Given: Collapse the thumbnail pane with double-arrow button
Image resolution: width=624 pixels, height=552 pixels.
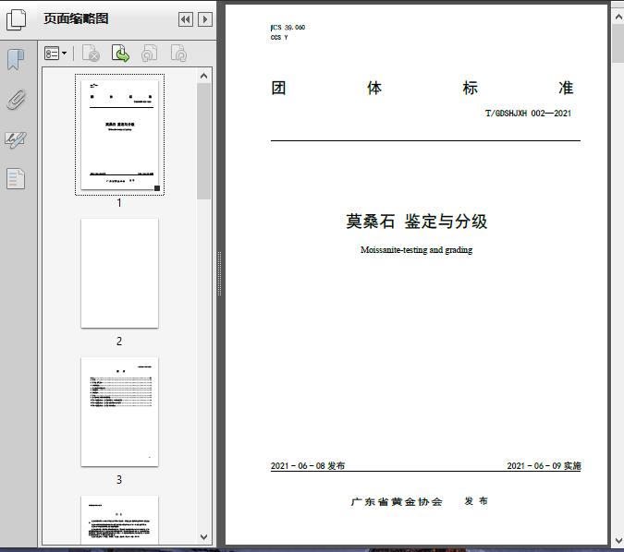Looking at the screenshot, I should click(186, 19).
